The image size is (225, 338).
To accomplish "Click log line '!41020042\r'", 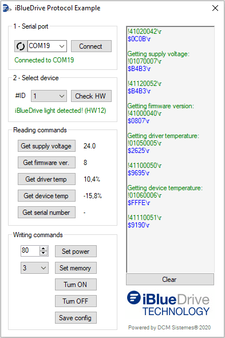I will click(145, 32).
